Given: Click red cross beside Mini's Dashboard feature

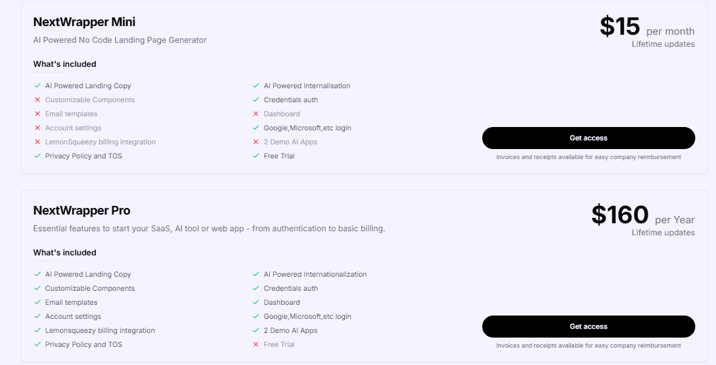Looking at the screenshot, I should point(256,114).
